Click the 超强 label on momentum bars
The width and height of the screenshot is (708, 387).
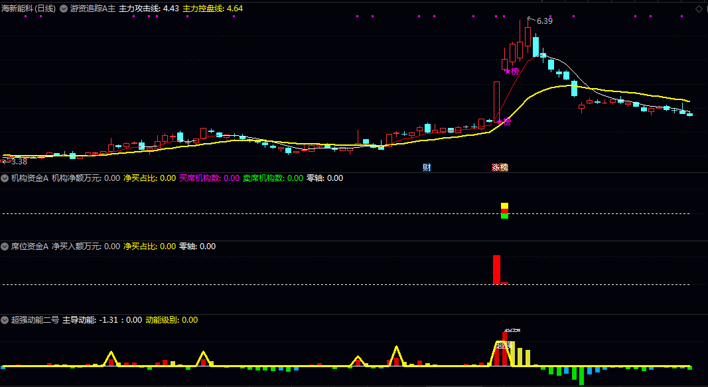pos(504,345)
